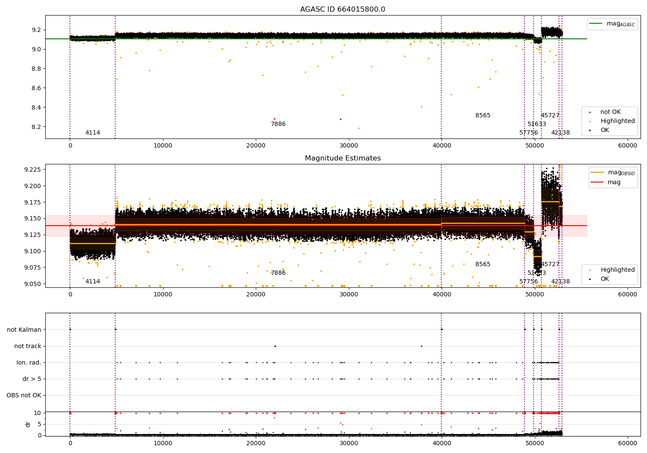This screenshot has height=453, width=647.
Task: Select OBSID label 42138 in Magnitude Estimates plot
Action: pyautogui.click(x=560, y=282)
